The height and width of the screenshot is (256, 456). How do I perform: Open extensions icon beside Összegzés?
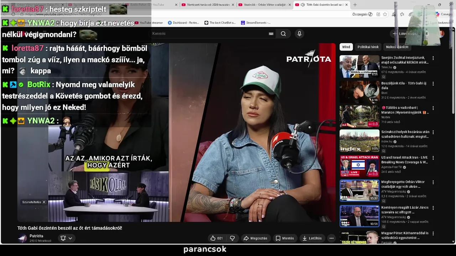(x=378, y=14)
